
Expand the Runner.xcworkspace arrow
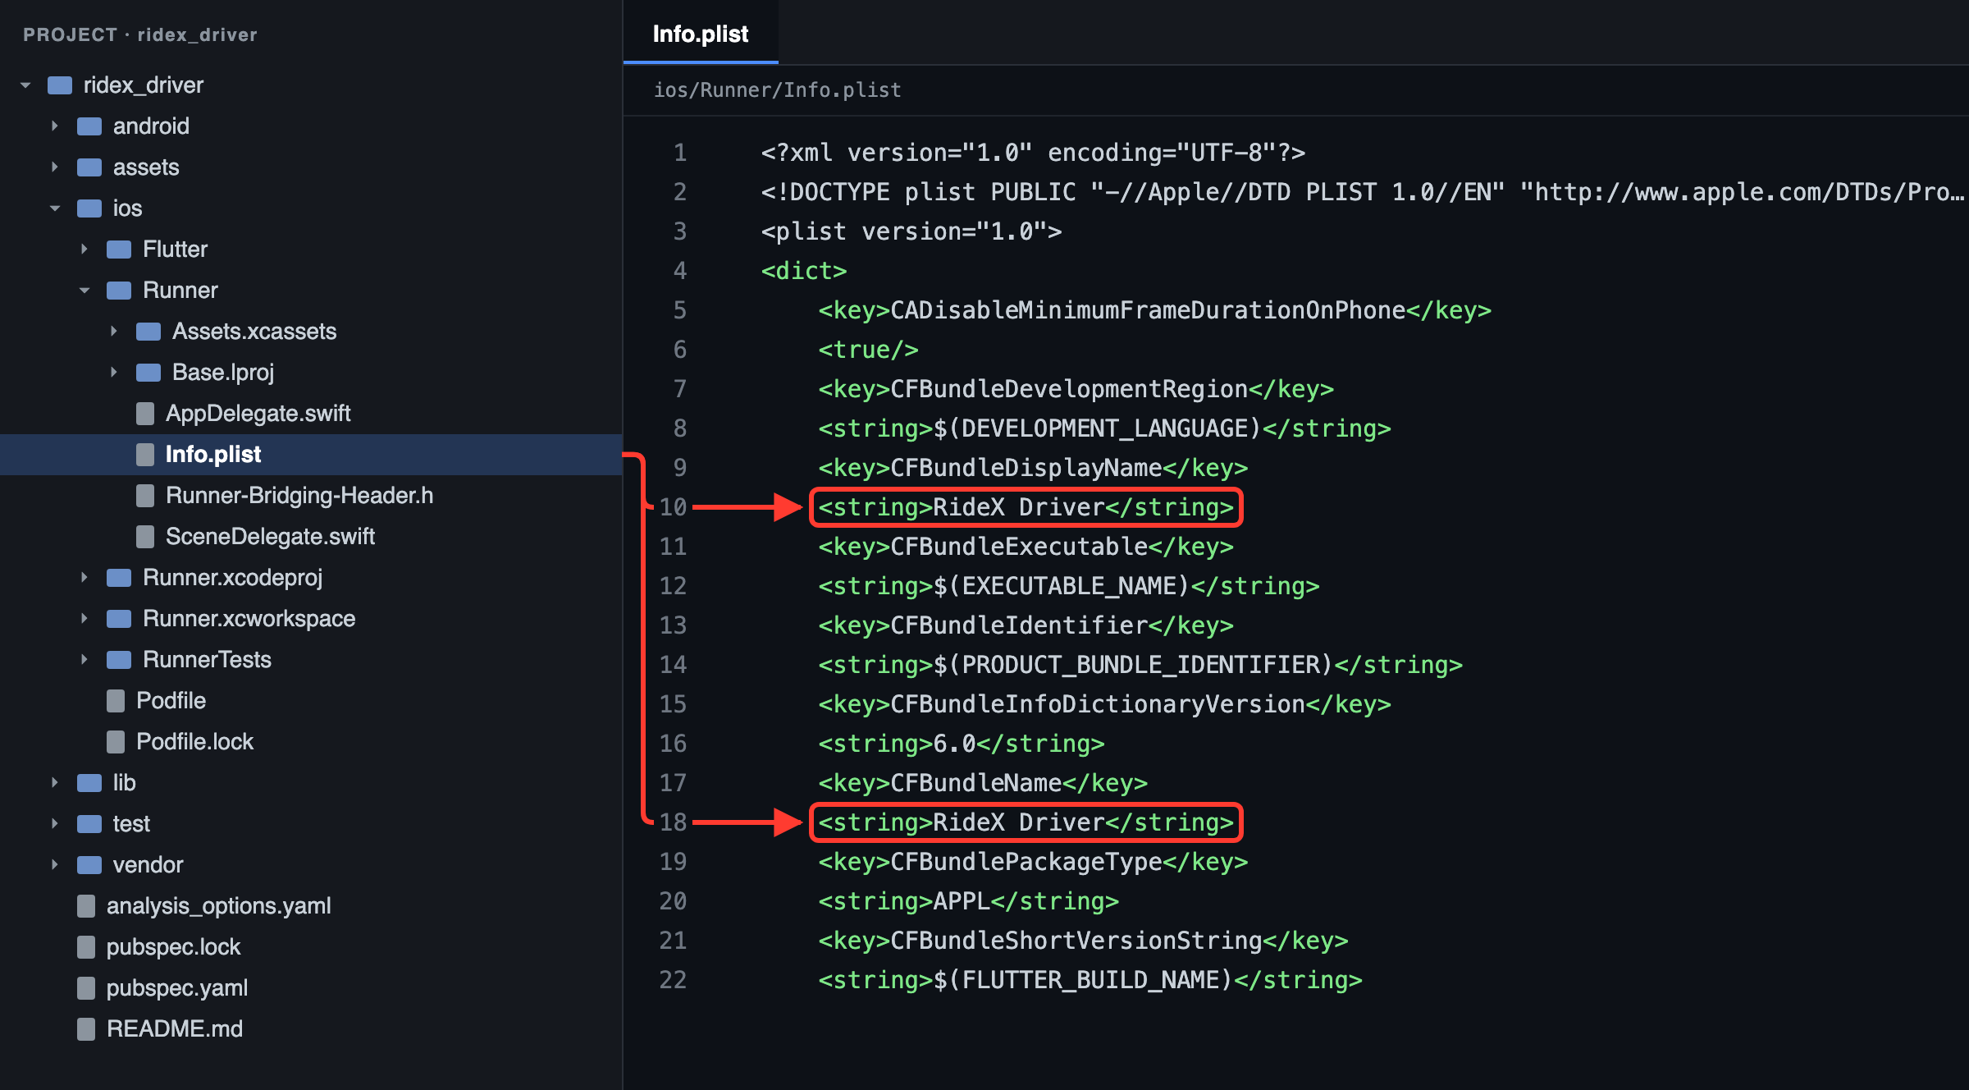85,619
